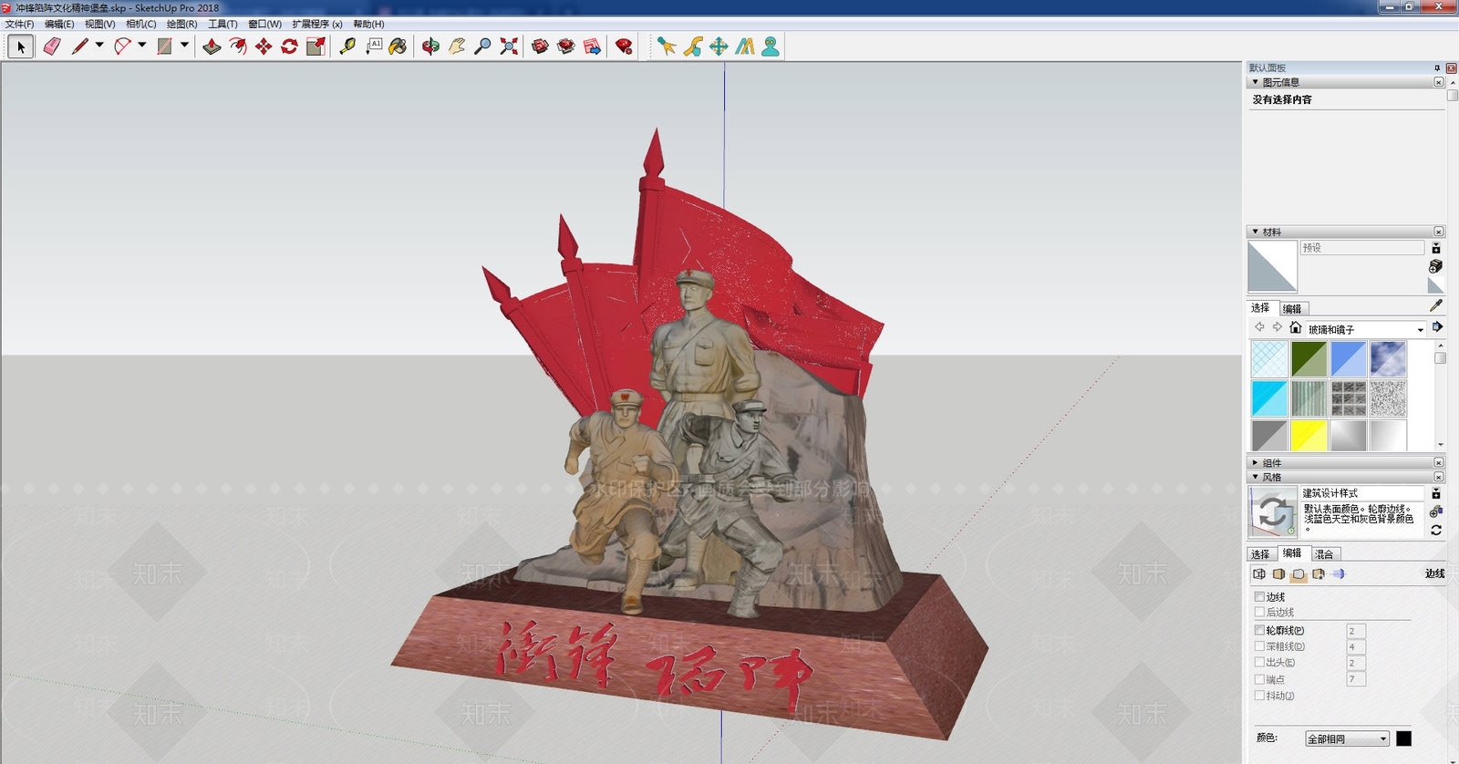Click the update style refresh icon

pos(1435,530)
